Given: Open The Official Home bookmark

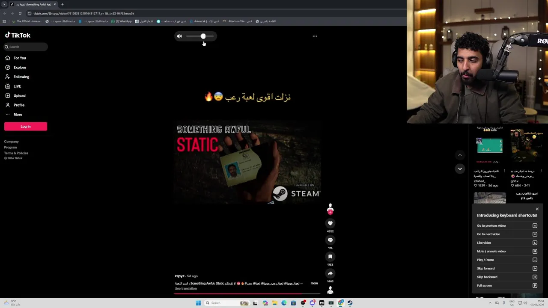Looking at the screenshot, I should click(x=27, y=21).
